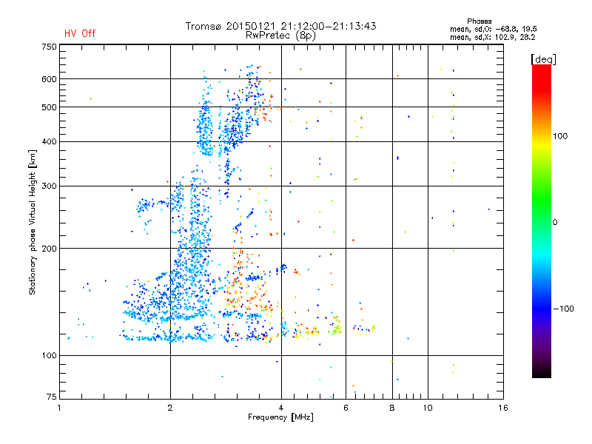Click the 'mean, sd,O: -68.8, 19.5' line

[494, 30]
